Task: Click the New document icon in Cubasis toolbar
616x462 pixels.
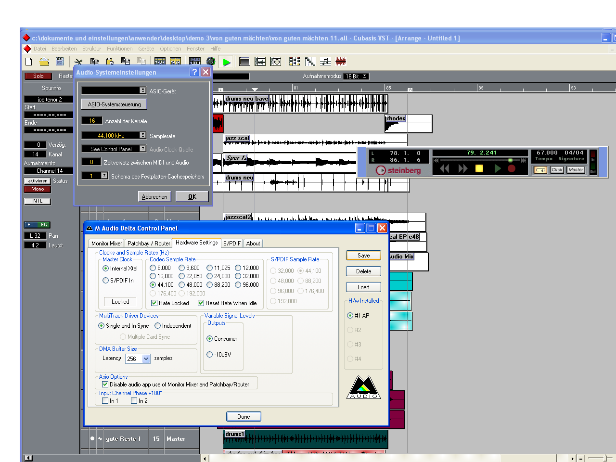Action: coord(29,62)
